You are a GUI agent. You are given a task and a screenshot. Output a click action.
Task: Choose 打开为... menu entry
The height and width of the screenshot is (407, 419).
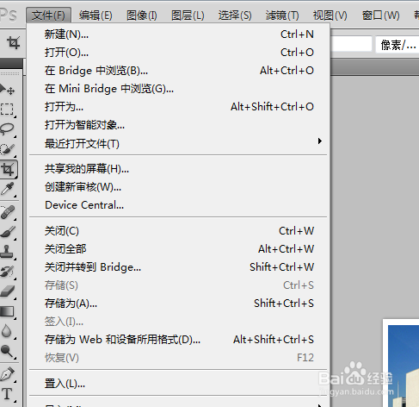point(179,107)
